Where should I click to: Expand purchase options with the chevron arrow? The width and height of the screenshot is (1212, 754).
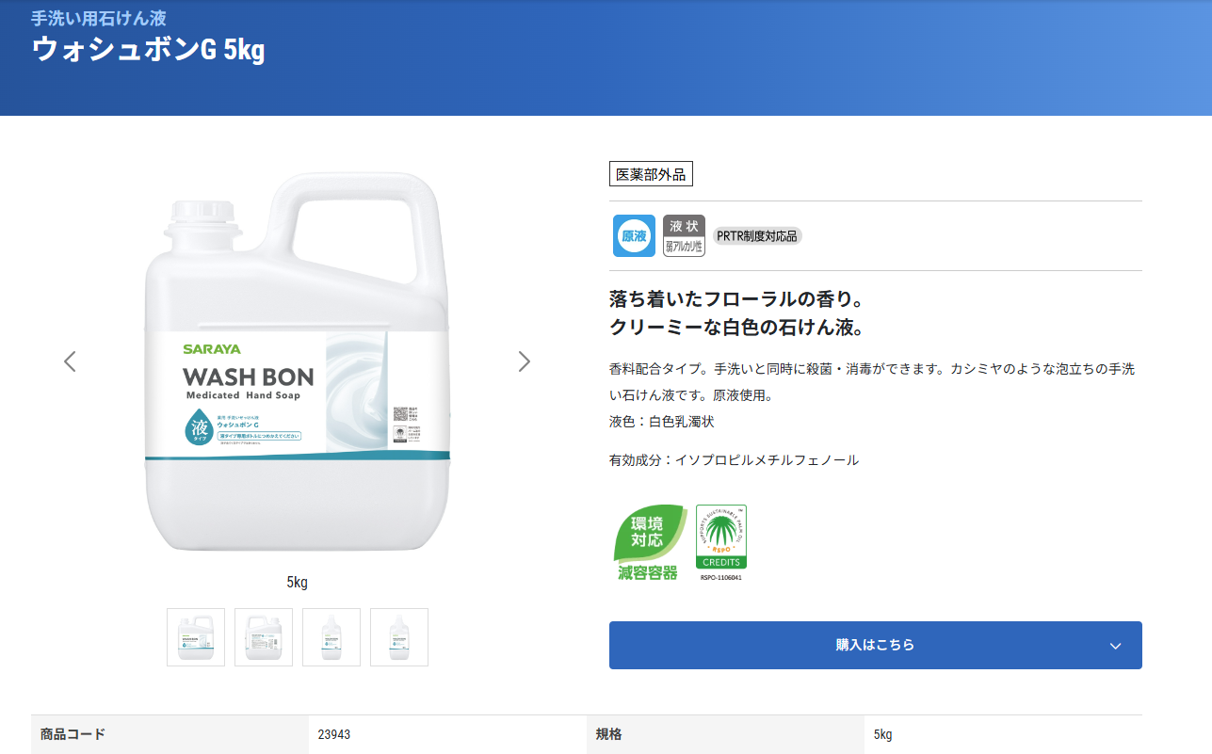tap(1115, 646)
